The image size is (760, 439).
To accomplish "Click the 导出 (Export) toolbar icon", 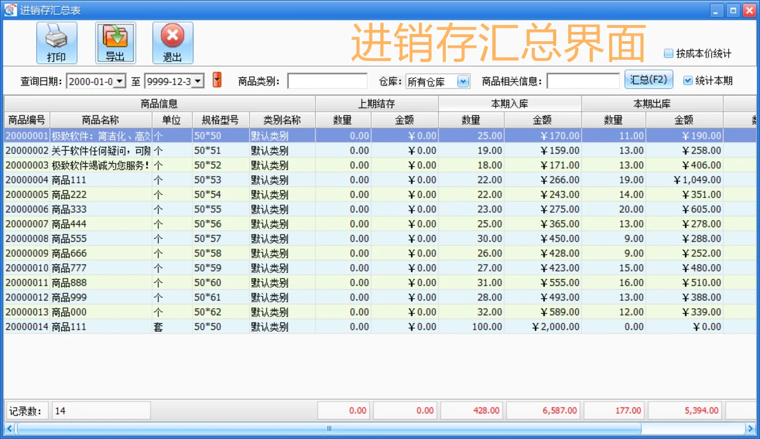I will coord(115,42).
